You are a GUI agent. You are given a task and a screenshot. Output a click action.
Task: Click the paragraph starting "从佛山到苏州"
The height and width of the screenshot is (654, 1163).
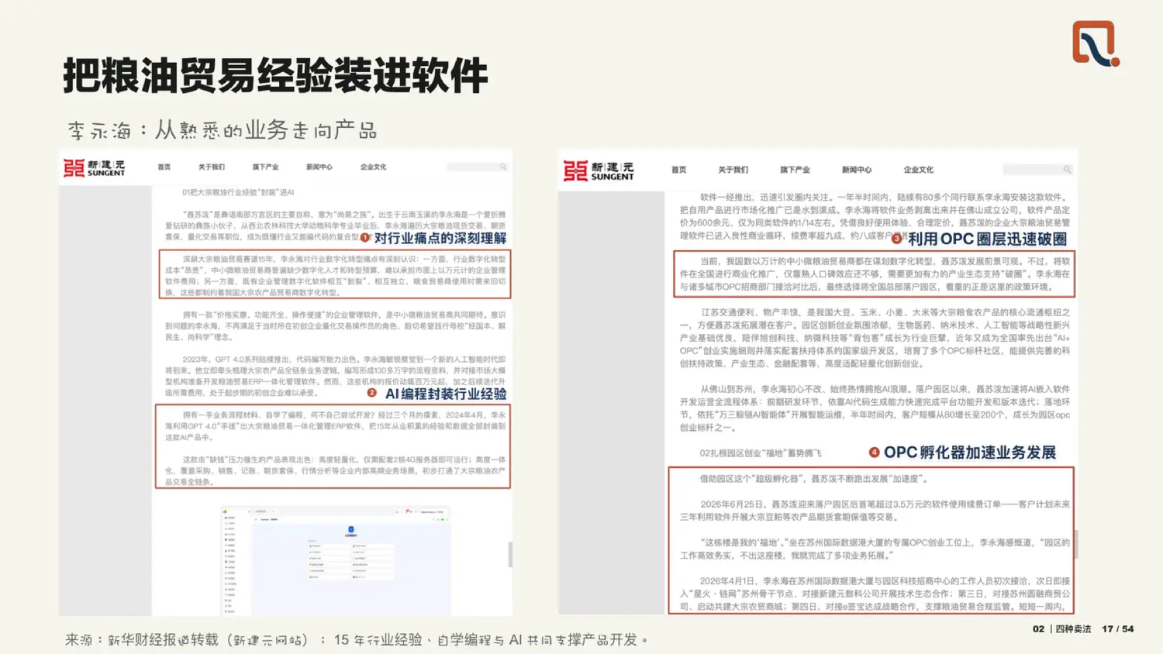click(875, 408)
